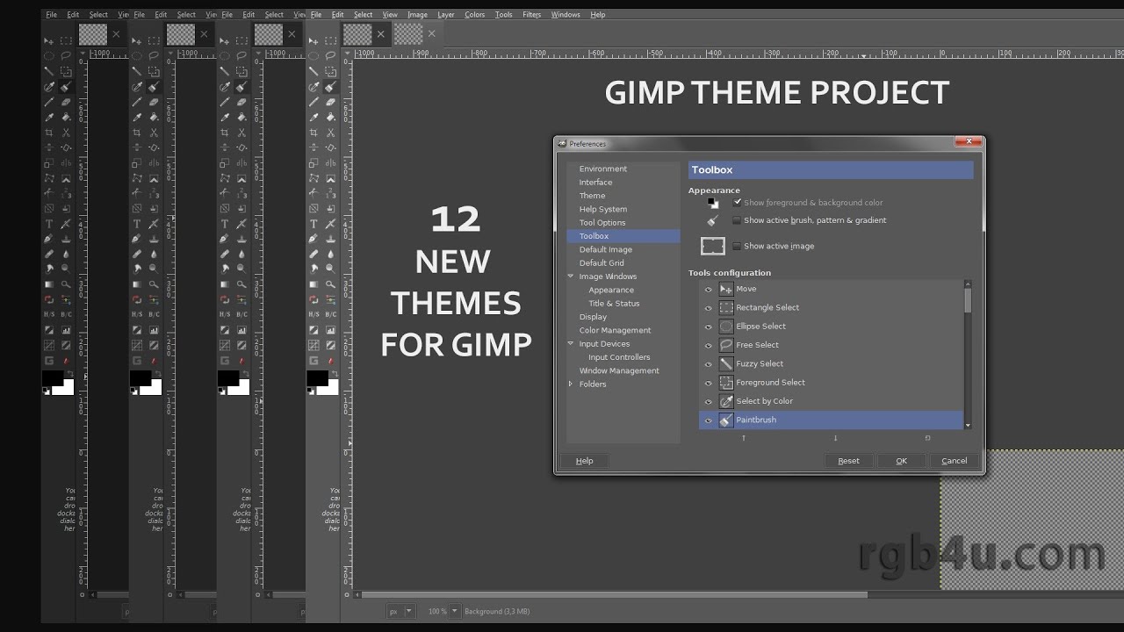The width and height of the screenshot is (1124, 632).
Task: Select the Move tool in the toolbox beside the canvas
Action: coord(313,40)
